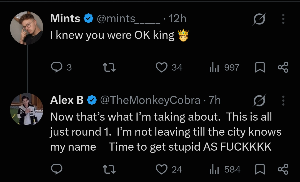
Task: Open Grok icon on Mints tweet
Action: (x=259, y=19)
